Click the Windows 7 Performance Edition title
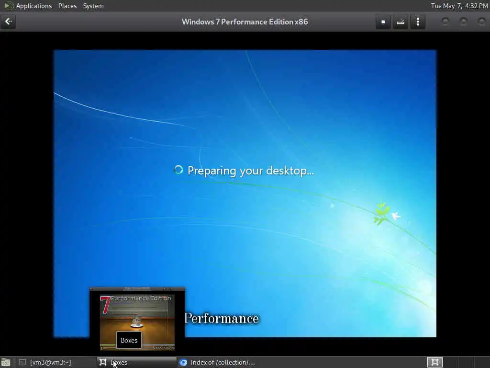This screenshot has width=490, height=368. click(245, 22)
